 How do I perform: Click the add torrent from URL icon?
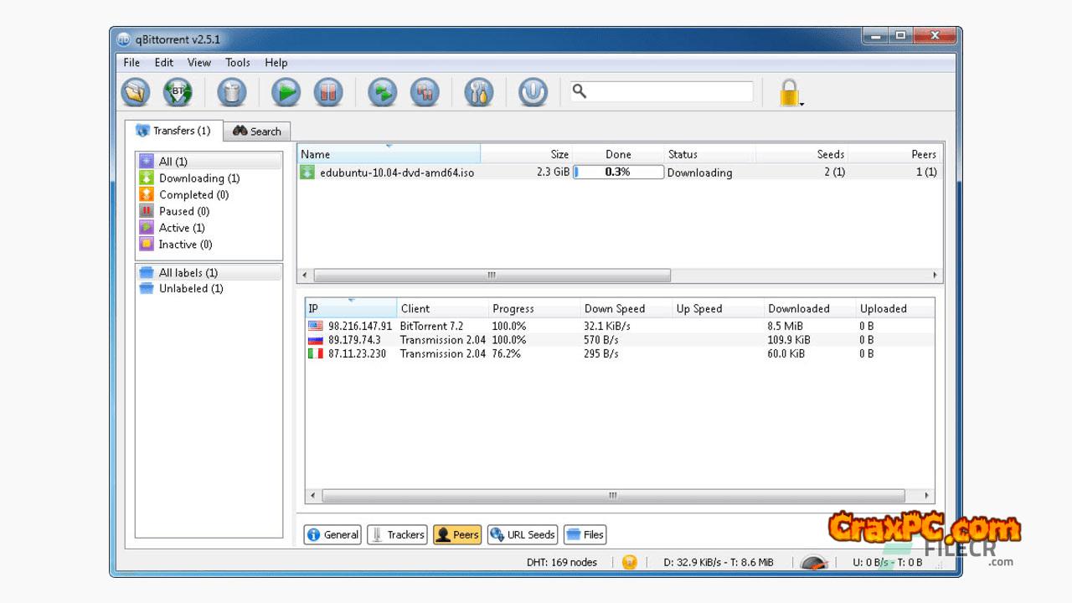[178, 92]
